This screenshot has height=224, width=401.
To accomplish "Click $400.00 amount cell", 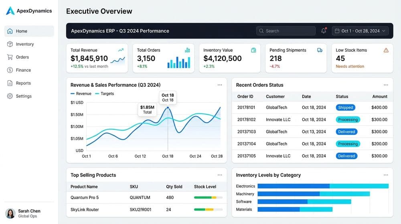I will 379,108.
